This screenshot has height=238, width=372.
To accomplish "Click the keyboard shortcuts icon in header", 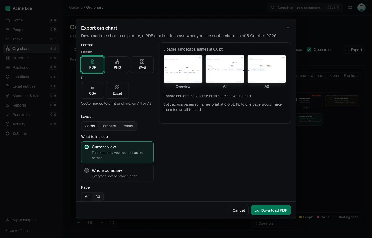I will [x=350, y=8].
